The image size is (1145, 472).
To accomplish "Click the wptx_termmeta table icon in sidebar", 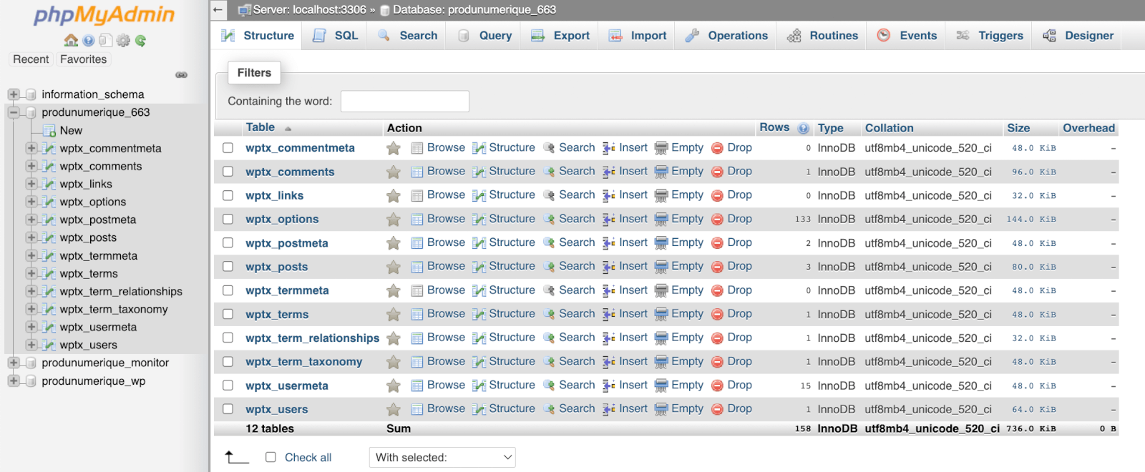I will tap(49, 255).
